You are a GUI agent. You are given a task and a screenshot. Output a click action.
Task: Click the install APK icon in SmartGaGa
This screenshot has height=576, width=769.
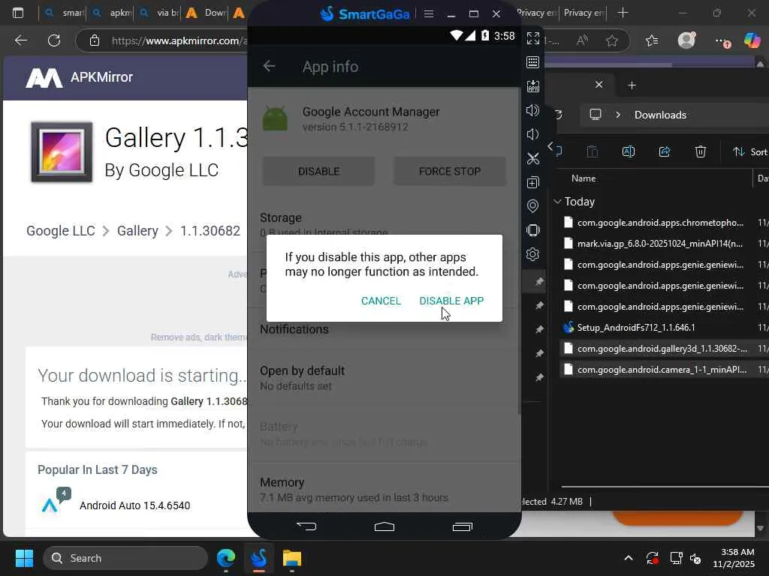(x=532, y=86)
